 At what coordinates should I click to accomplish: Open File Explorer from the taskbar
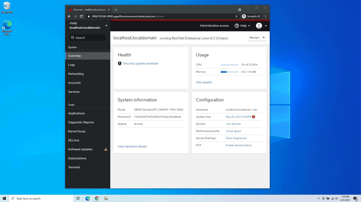(x=106, y=198)
